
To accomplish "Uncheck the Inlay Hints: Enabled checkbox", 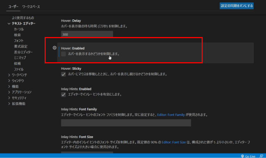I will (63, 95).
